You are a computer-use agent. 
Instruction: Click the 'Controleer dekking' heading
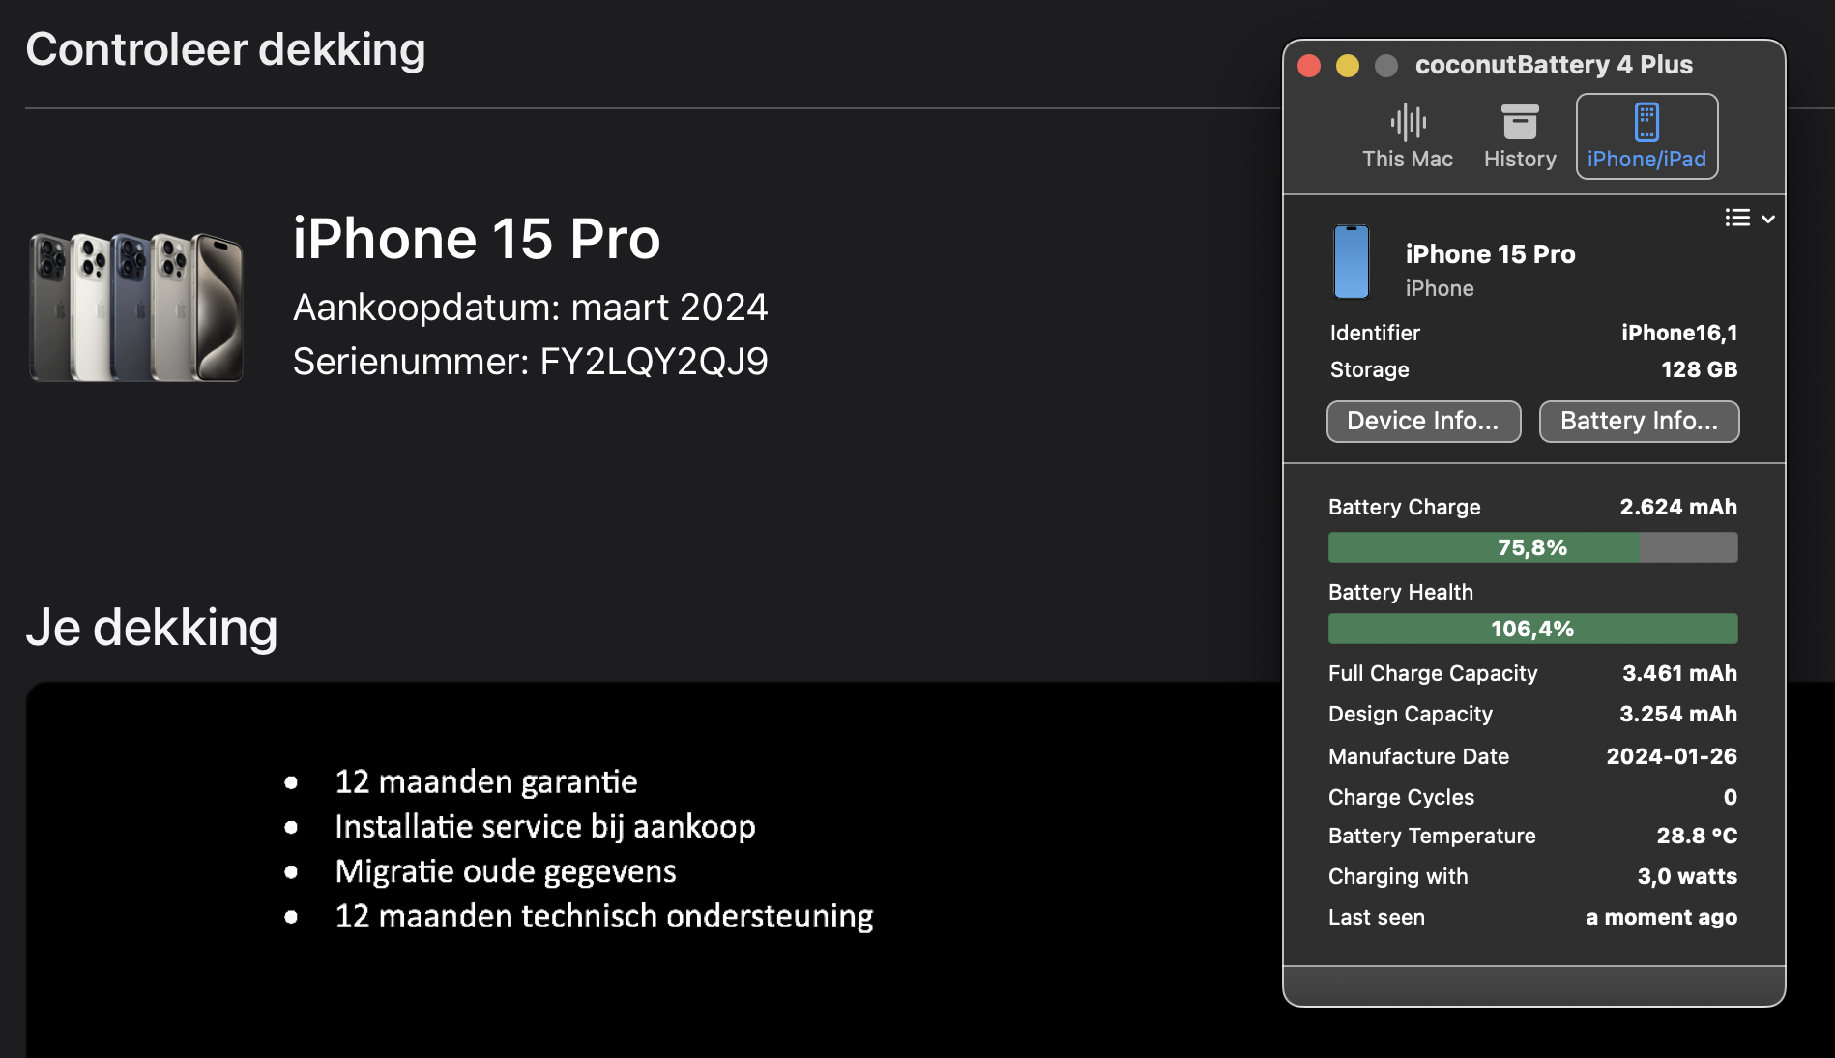click(x=225, y=49)
